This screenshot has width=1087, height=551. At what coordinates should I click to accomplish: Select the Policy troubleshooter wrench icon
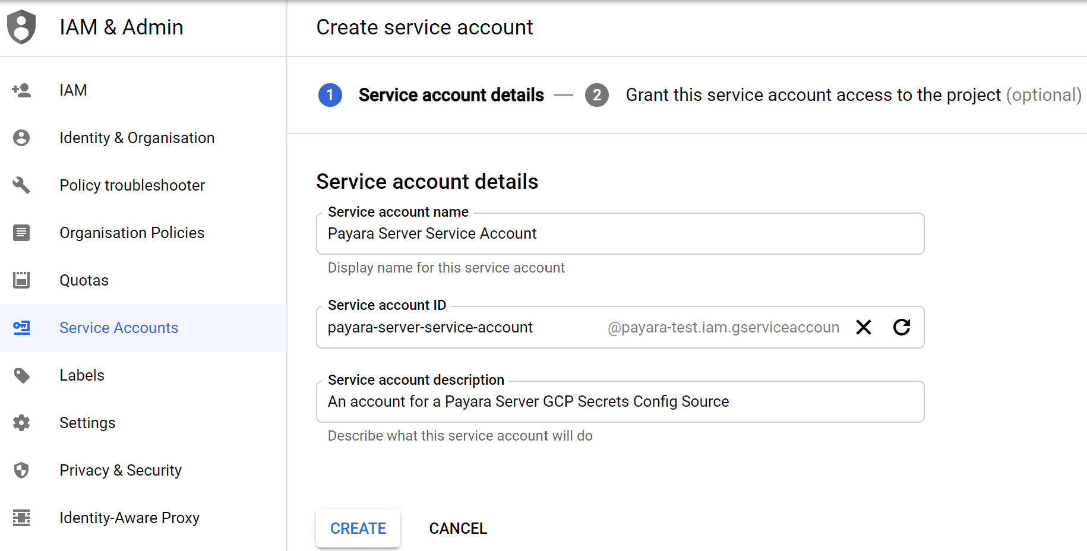[21, 185]
